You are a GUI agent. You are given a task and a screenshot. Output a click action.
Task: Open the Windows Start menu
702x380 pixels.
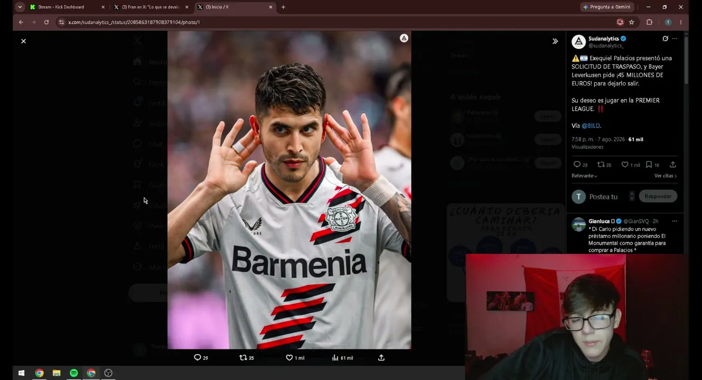click(x=21, y=373)
